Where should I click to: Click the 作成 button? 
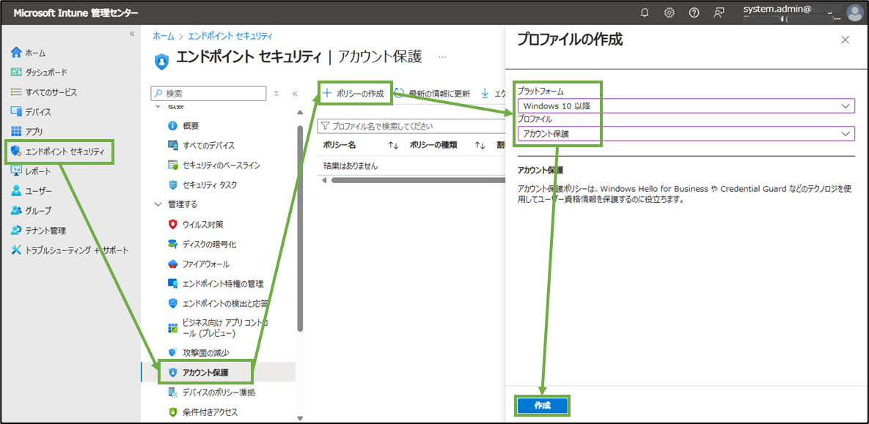pyautogui.click(x=543, y=406)
